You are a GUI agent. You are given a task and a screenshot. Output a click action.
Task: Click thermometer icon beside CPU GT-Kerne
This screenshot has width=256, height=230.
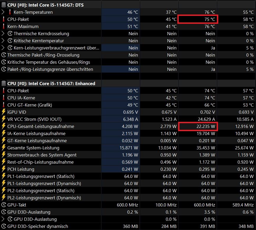coord(4,105)
